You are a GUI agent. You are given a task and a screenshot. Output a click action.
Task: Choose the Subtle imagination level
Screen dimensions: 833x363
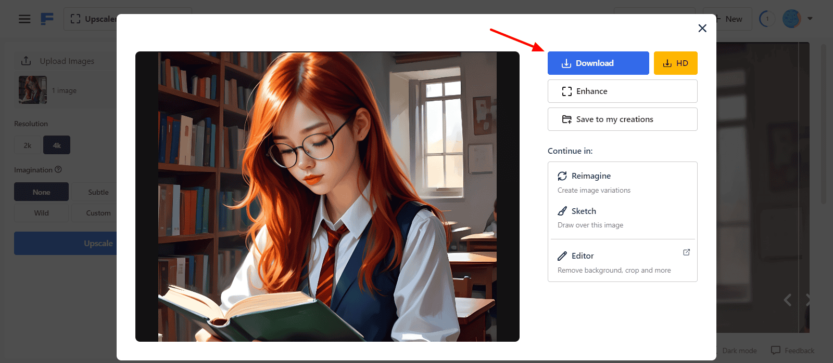click(x=98, y=192)
